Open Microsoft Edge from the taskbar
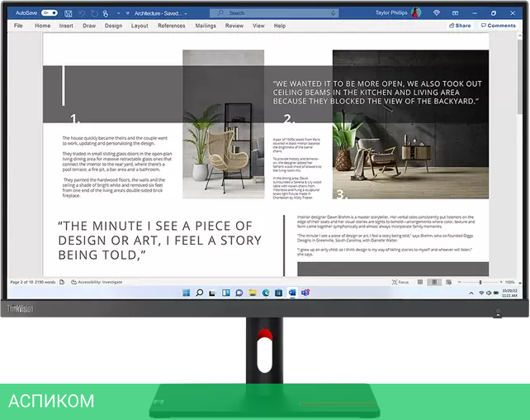 pos(266,293)
